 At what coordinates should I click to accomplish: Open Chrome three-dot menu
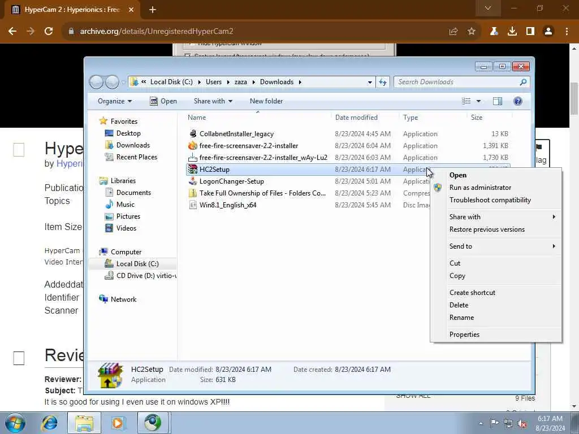click(567, 32)
